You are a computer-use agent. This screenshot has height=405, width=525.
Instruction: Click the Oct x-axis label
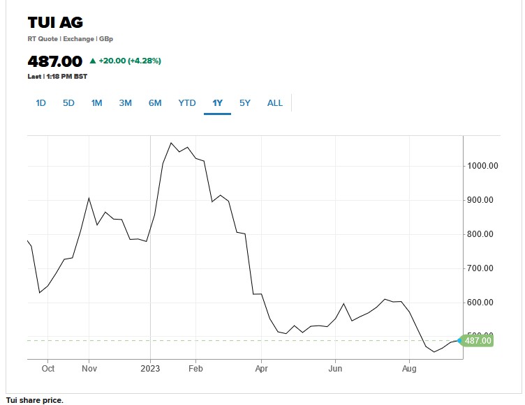click(x=48, y=369)
